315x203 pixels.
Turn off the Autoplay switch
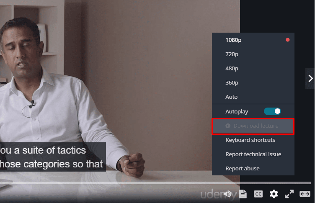272,111
